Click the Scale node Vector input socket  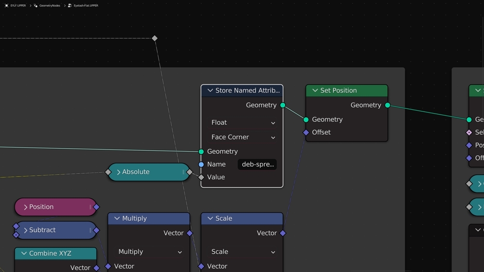point(201,266)
